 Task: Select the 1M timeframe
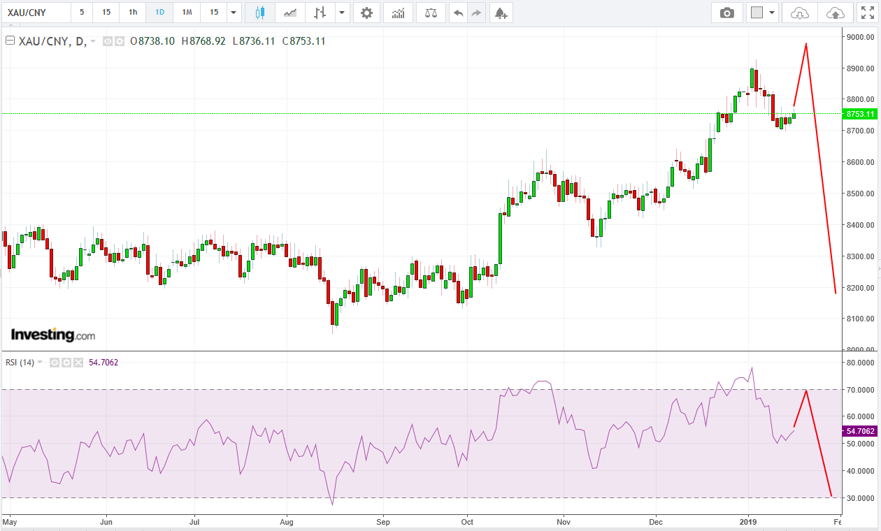point(187,13)
